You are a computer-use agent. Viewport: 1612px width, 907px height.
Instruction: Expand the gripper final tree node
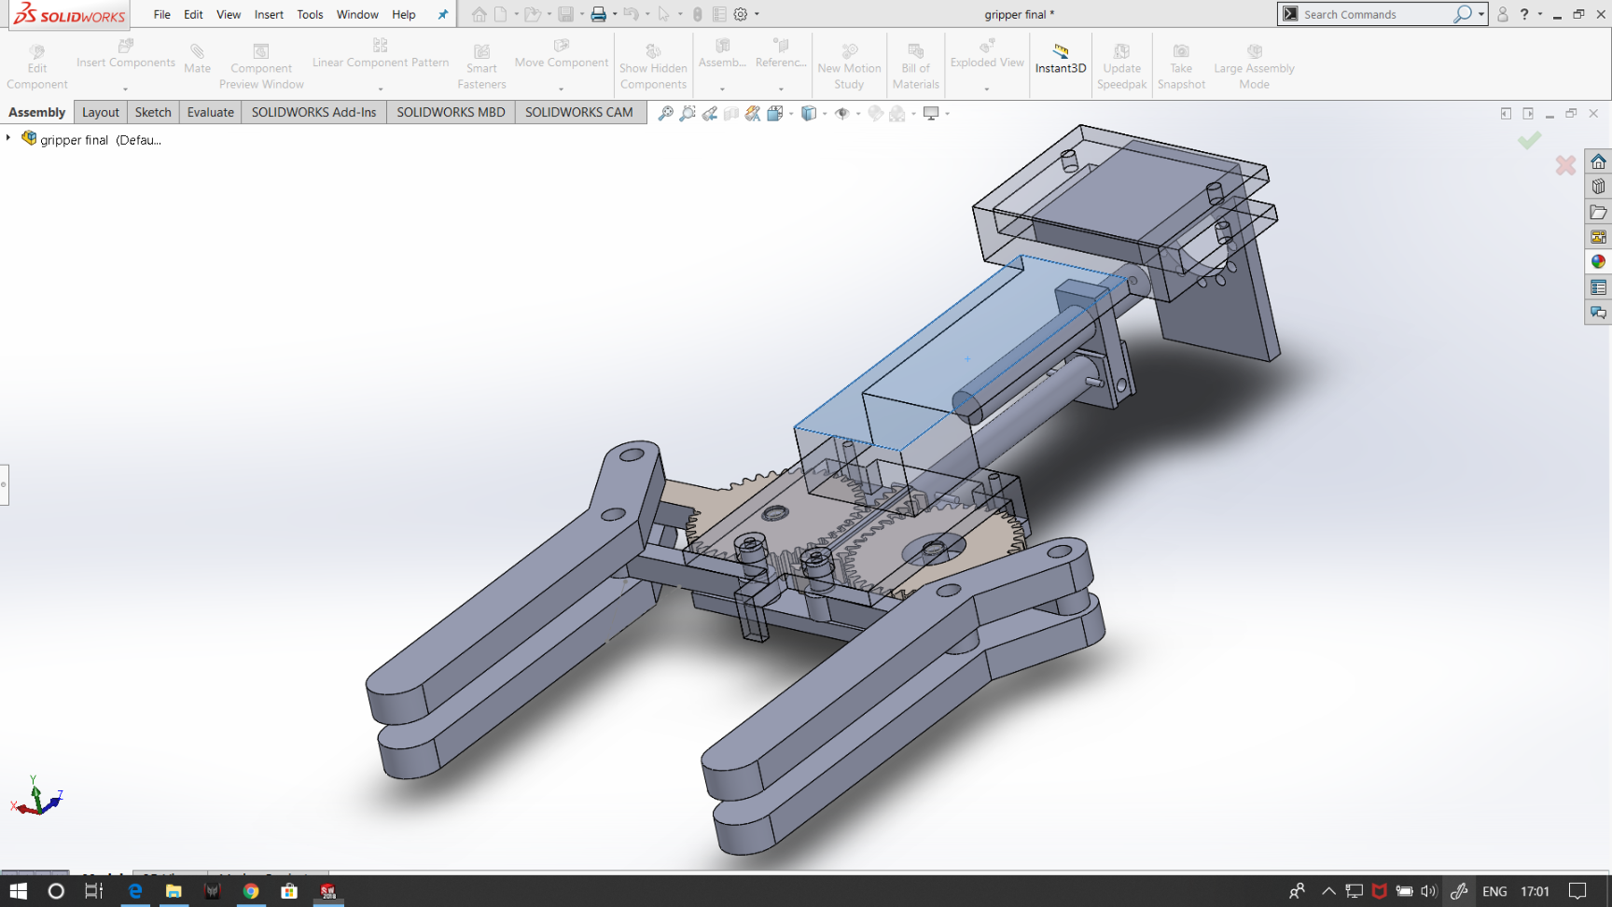coord(8,138)
